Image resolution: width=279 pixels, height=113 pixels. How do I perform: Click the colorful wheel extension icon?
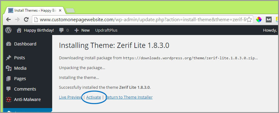pos(259,20)
